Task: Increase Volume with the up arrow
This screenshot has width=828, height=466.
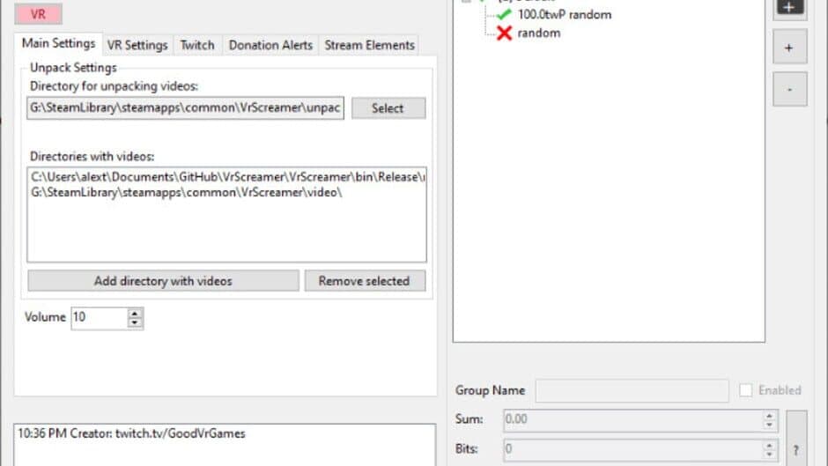Action: coord(135,313)
